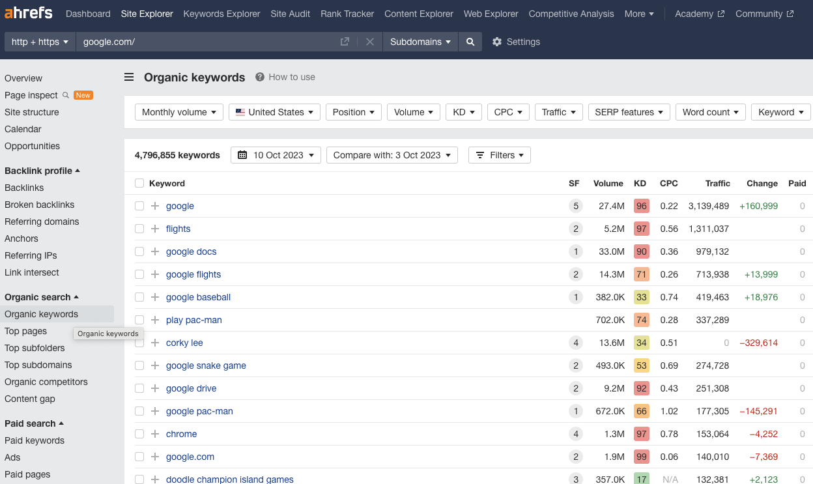Image resolution: width=813 pixels, height=484 pixels.
Task: Click SF badge 1 in google docs row
Action: click(575, 251)
